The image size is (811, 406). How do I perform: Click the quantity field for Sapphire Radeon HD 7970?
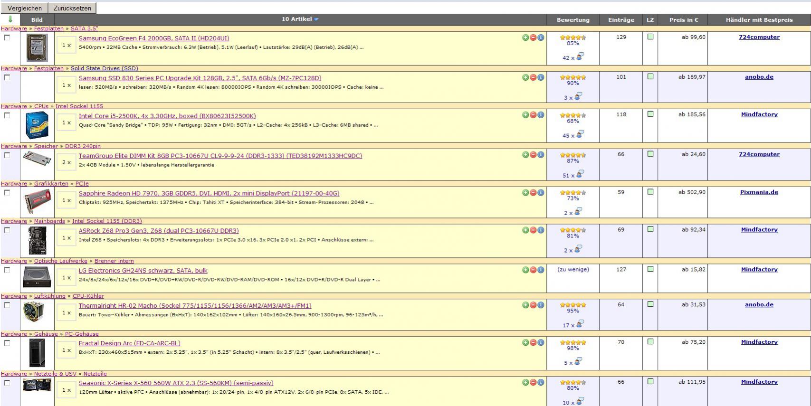point(67,200)
